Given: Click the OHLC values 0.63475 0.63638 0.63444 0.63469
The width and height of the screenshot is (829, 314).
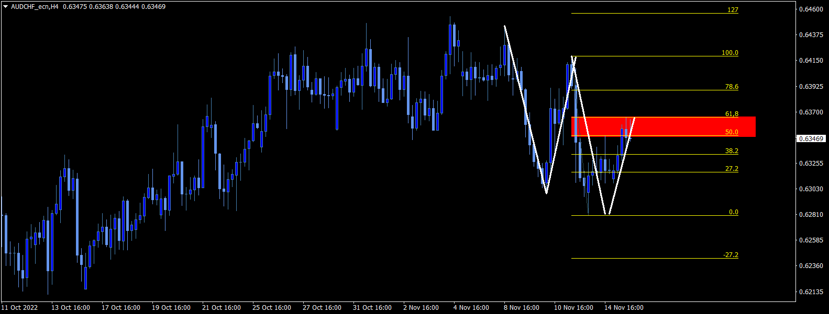Looking at the screenshot, I should tap(114, 7).
